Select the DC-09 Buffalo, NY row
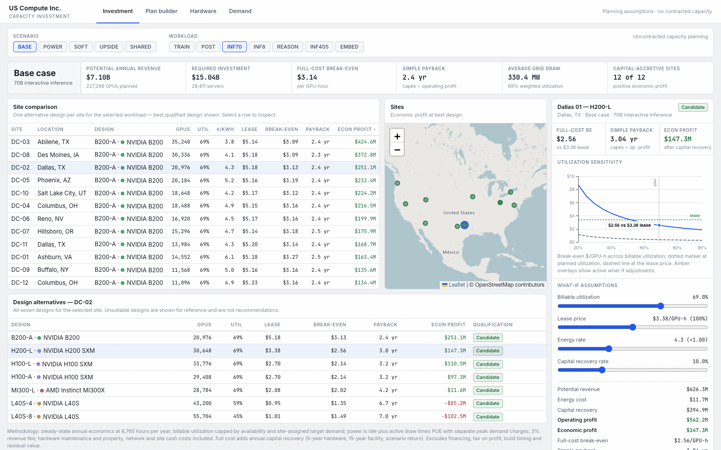This screenshot has width=721, height=450. (x=193, y=270)
